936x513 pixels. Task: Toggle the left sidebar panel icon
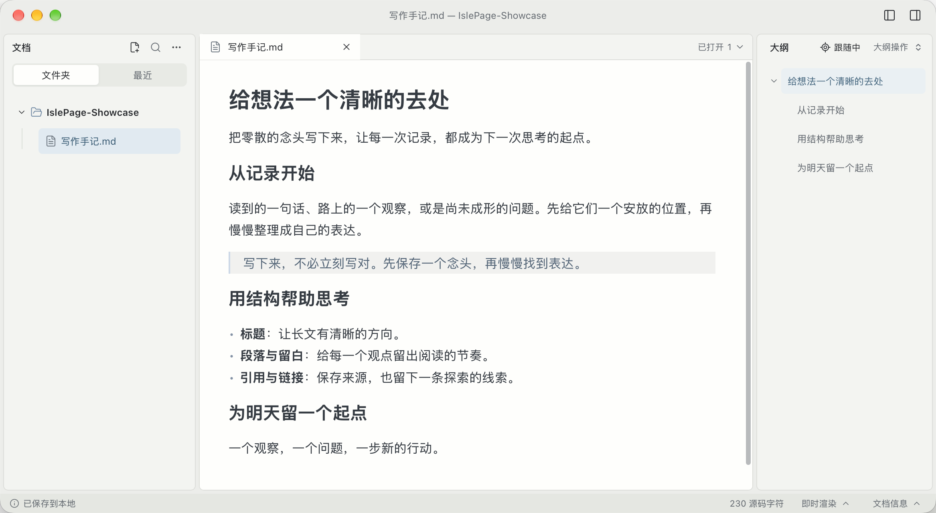pos(889,15)
